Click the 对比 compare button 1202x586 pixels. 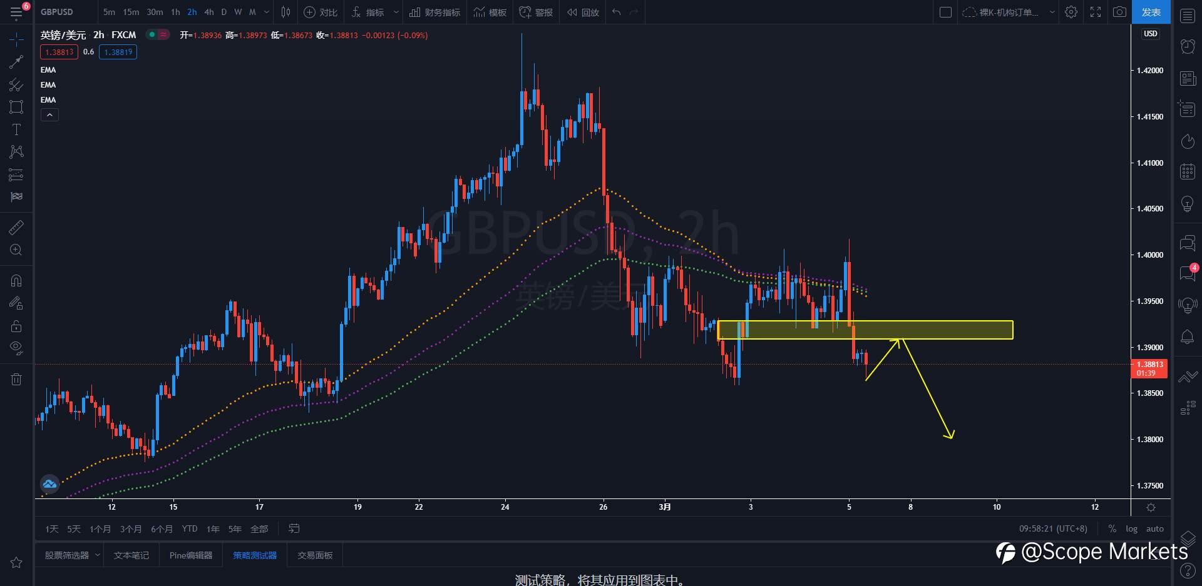pyautogui.click(x=321, y=12)
